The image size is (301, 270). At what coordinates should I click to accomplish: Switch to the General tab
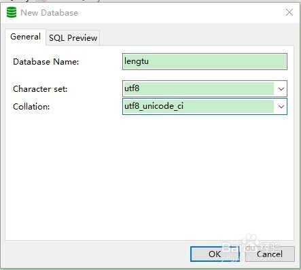click(x=25, y=37)
